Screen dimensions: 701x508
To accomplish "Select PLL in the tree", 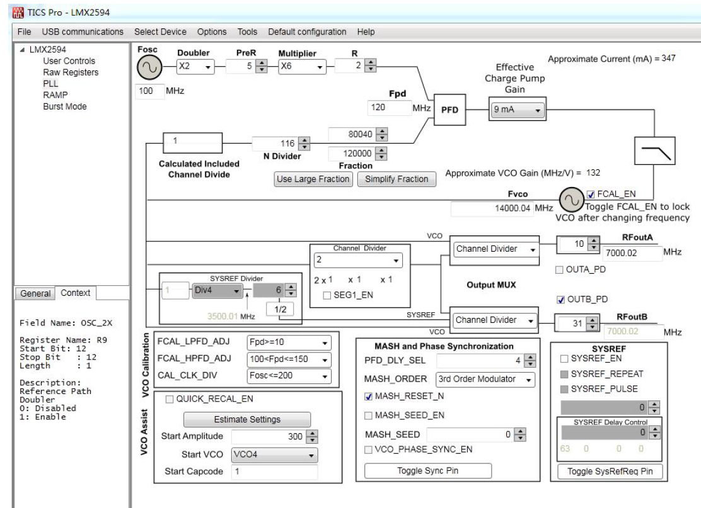I will 50,84.
